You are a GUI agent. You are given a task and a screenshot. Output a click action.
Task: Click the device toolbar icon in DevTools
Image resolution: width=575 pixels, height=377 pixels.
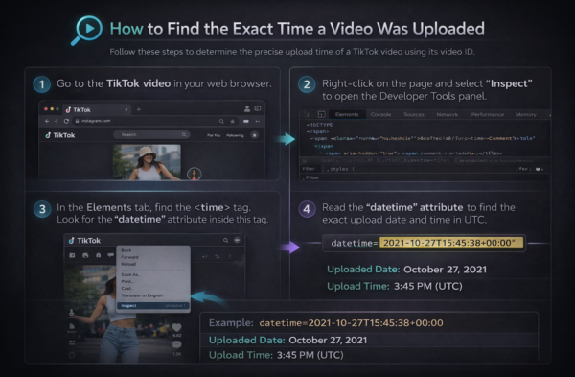321,114
